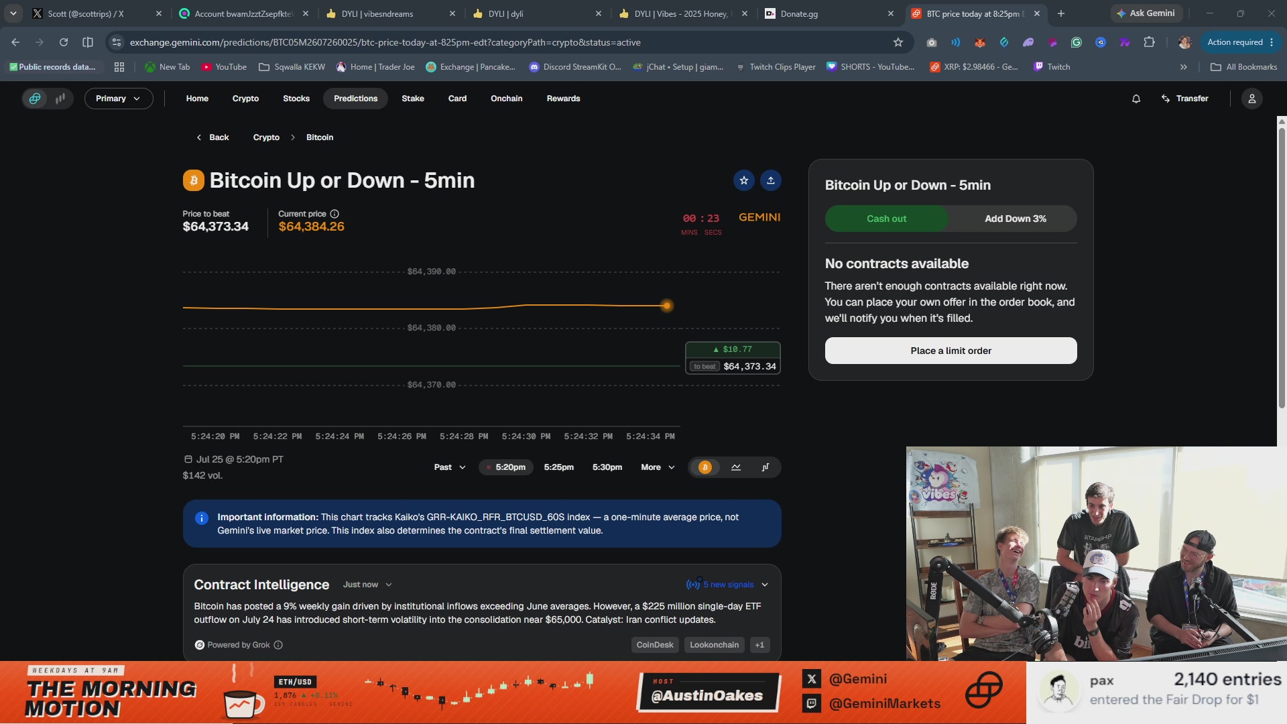Show more bookmarks with double chevron
The width and height of the screenshot is (1287, 724).
click(x=1184, y=67)
